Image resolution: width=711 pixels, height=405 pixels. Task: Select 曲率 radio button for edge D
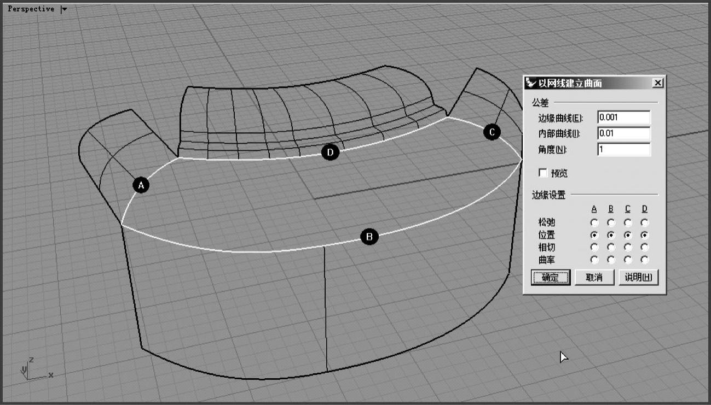(645, 260)
